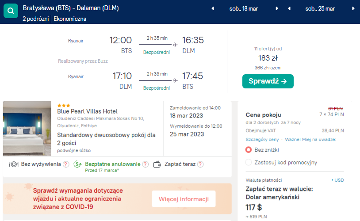The width and height of the screenshot is (360, 221).
Task: Click the Blue Pearl Villas Hotel name
Action: (x=87, y=111)
